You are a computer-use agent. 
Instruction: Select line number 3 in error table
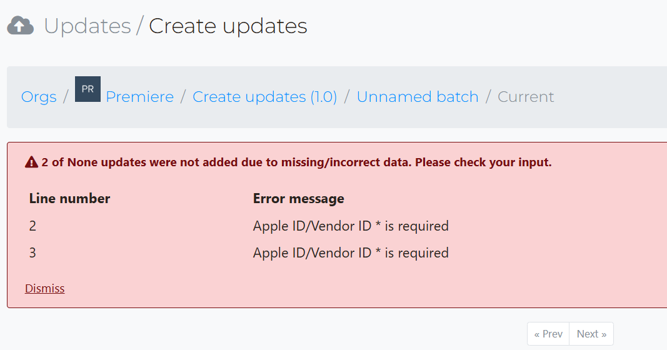pos(33,253)
